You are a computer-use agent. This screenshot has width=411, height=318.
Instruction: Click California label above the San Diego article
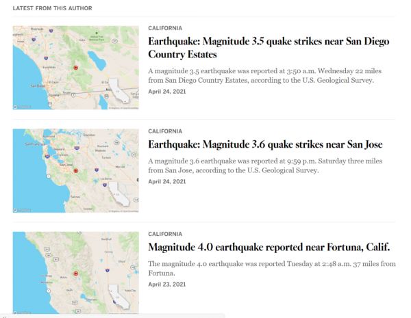pyautogui.click(x=165, y=28)
